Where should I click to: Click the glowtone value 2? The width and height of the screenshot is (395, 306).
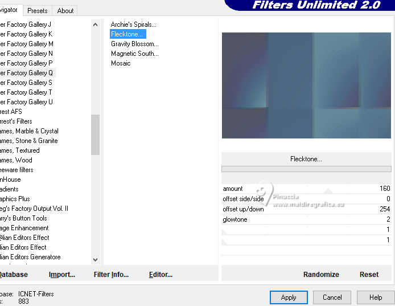coord(388,219)
